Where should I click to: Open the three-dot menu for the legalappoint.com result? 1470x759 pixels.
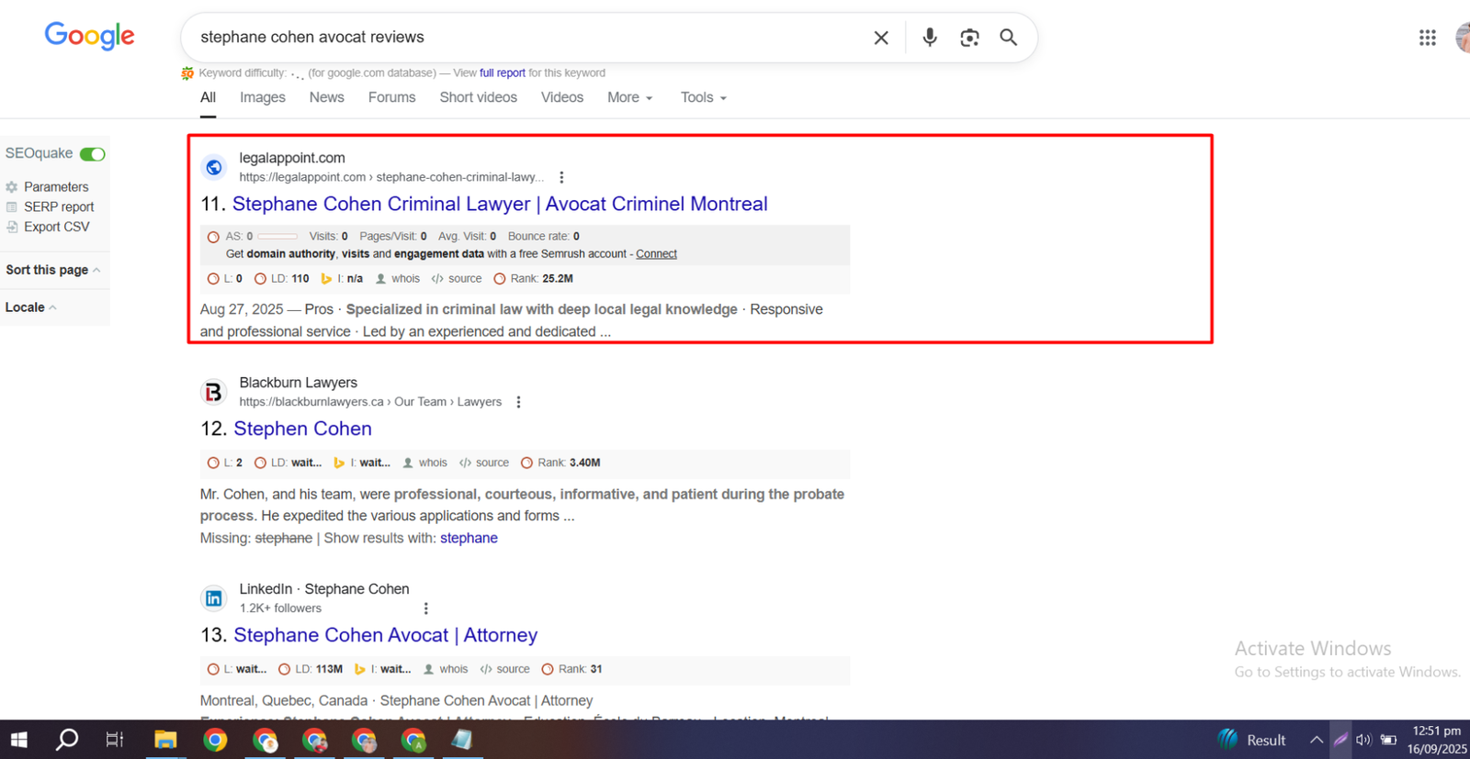(561, 177)
